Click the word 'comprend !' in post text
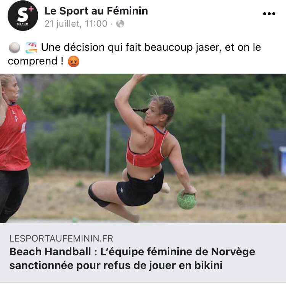 click(x=36, y=61)
